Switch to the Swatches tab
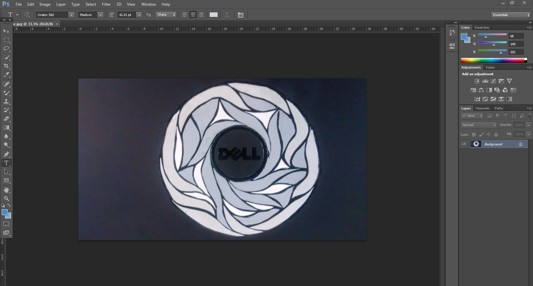The height and width of the screenshot is (286, 533). [481, 28]
